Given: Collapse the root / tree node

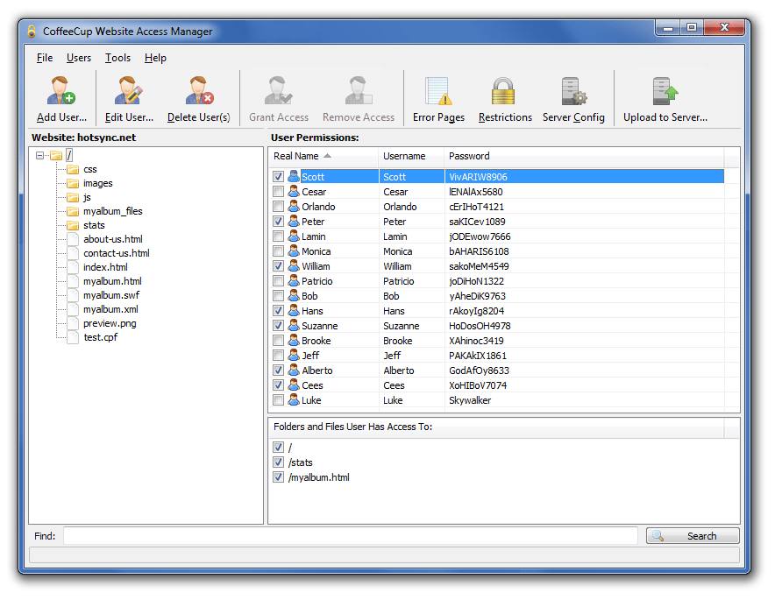Looking at the screenshot, I should coord(40,156).
